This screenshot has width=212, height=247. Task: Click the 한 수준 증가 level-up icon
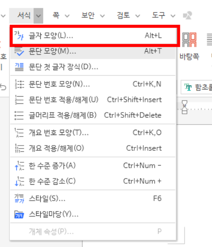point(19,166)
